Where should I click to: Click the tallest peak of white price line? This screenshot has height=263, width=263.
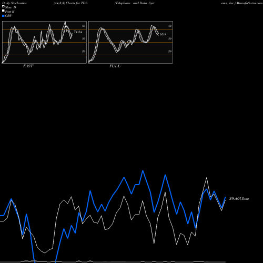tap(207, 178)
